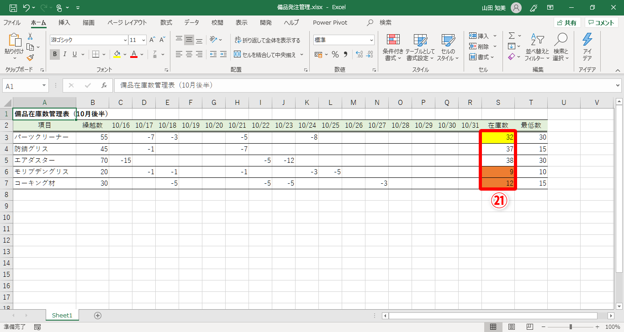Open the Name Box dropdown arrow

tap(44, 86)
